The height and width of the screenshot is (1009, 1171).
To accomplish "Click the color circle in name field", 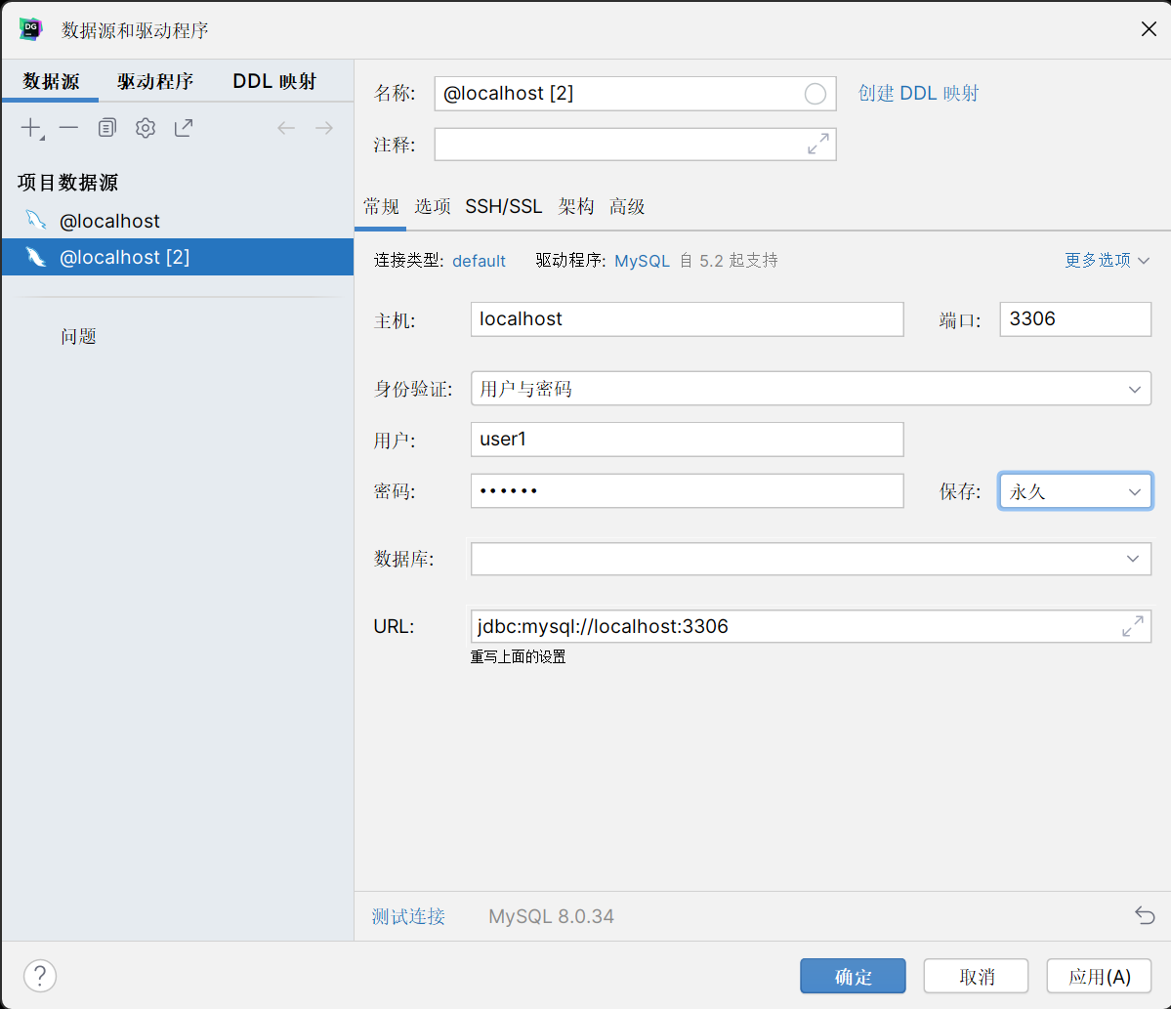I will [815, 94].
